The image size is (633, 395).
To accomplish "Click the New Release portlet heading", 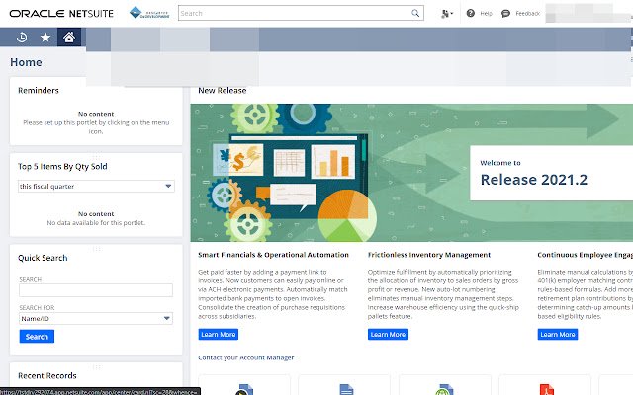I will (x=222, y=90).
